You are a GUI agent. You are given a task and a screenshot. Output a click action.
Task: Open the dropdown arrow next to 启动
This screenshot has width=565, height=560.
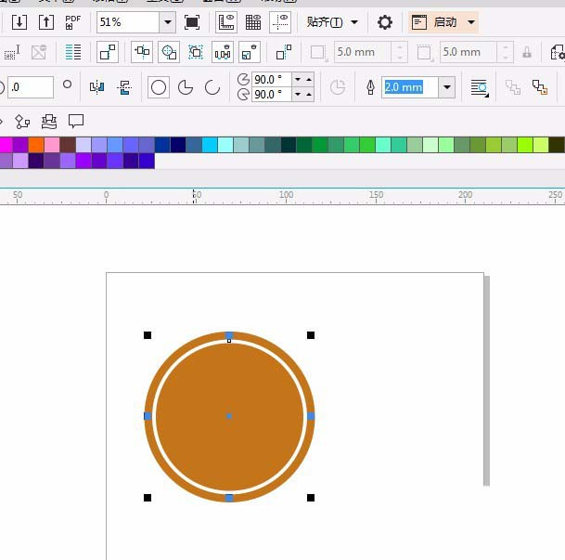471,22
